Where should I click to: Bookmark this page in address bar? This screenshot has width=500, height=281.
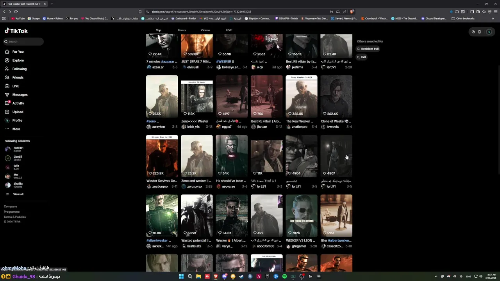pos(140,12)
